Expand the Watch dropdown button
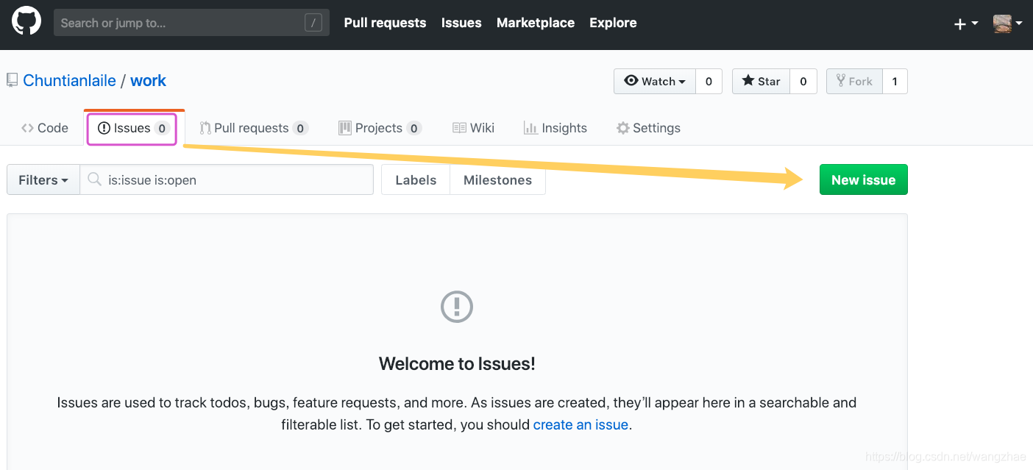This screenshot has width=1033, height=470. [655, 82]
